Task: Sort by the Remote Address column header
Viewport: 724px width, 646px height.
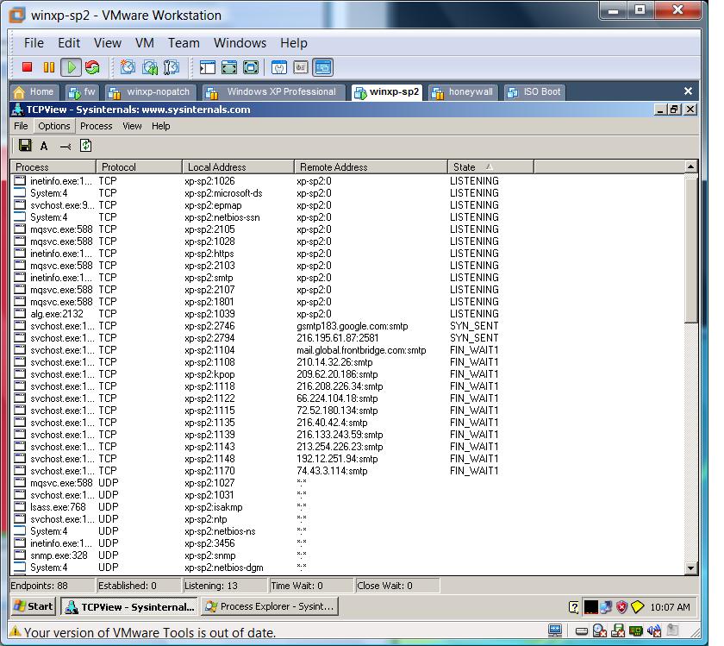Action: (371, 166)
